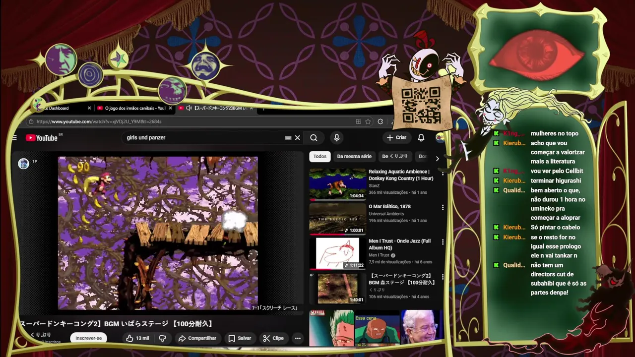This screenshot has width=635, height=357.
Task: Open options menu for O Mar Báltico, 1878
Action: (443, 208)
